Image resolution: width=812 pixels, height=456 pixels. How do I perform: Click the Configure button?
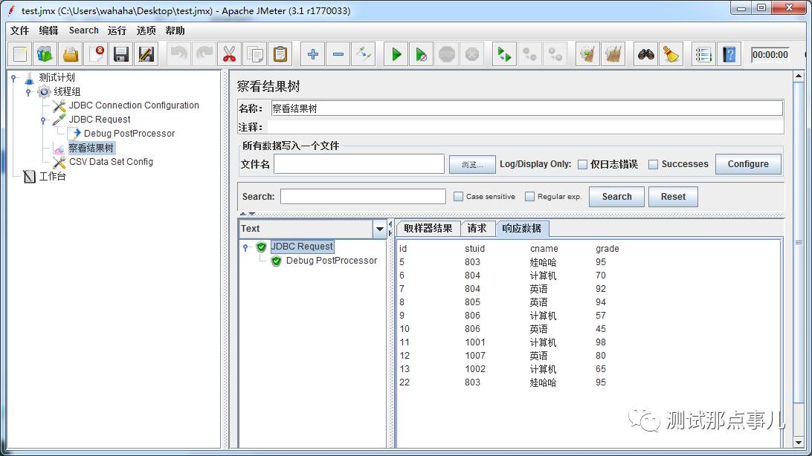pyautogui.click(x=748, y=164)
